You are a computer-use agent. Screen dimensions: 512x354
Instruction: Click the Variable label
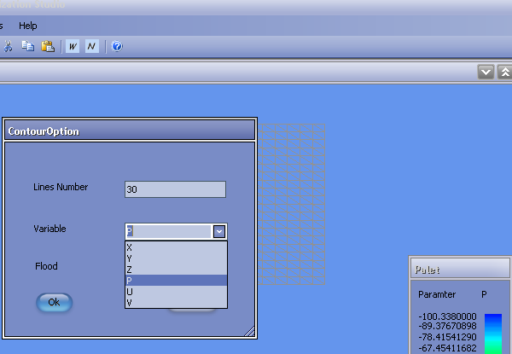(49, 229)
